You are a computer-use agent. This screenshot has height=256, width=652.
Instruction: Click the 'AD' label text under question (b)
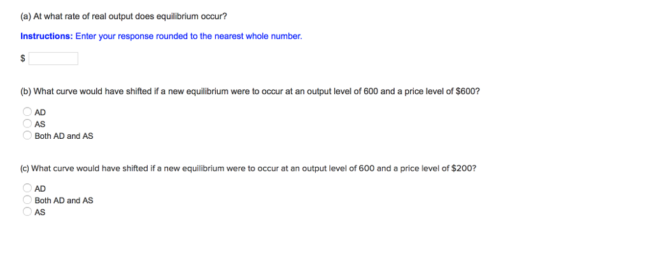point(40,112)
